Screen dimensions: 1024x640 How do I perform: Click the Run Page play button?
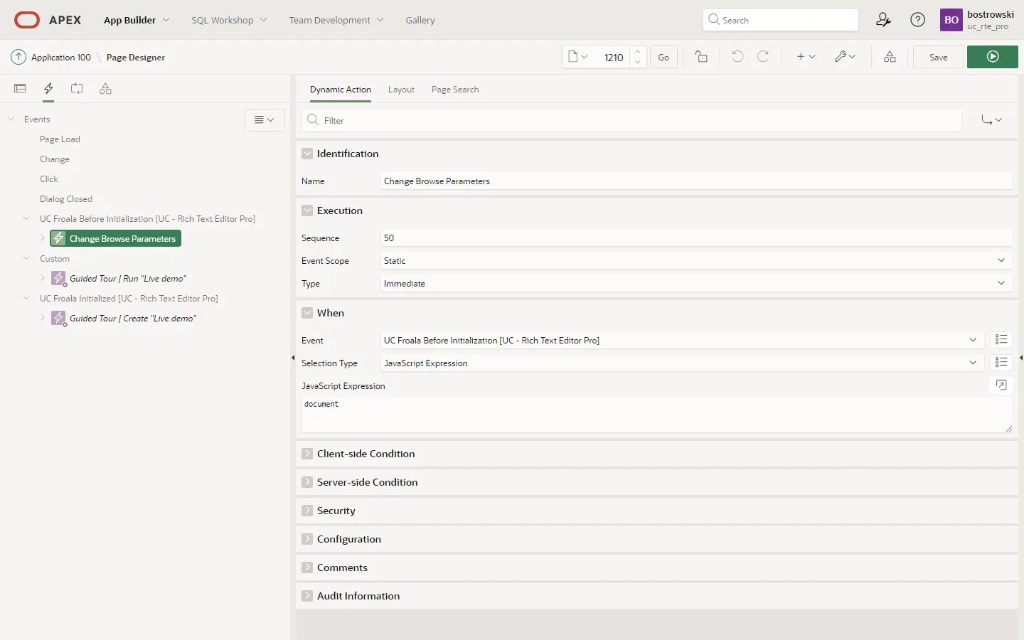(x=992, y=57)
